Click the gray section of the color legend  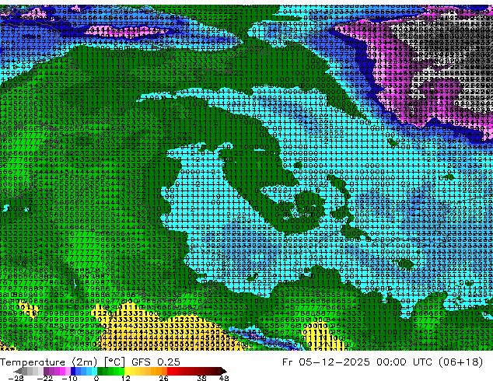pyautogui.click(x=30, y=371)
